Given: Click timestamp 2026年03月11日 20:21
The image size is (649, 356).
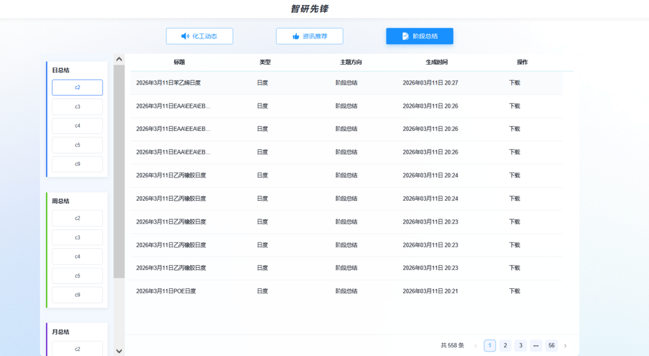Looking at the screenshot, I should click(x=431, y=291).
